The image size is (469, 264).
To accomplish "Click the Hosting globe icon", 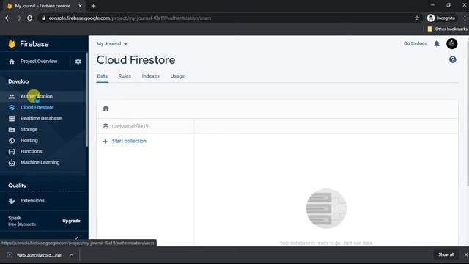I will (x=12, y=140).
